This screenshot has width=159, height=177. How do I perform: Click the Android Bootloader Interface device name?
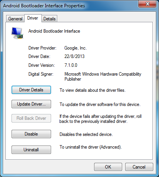tap(54, 31)
